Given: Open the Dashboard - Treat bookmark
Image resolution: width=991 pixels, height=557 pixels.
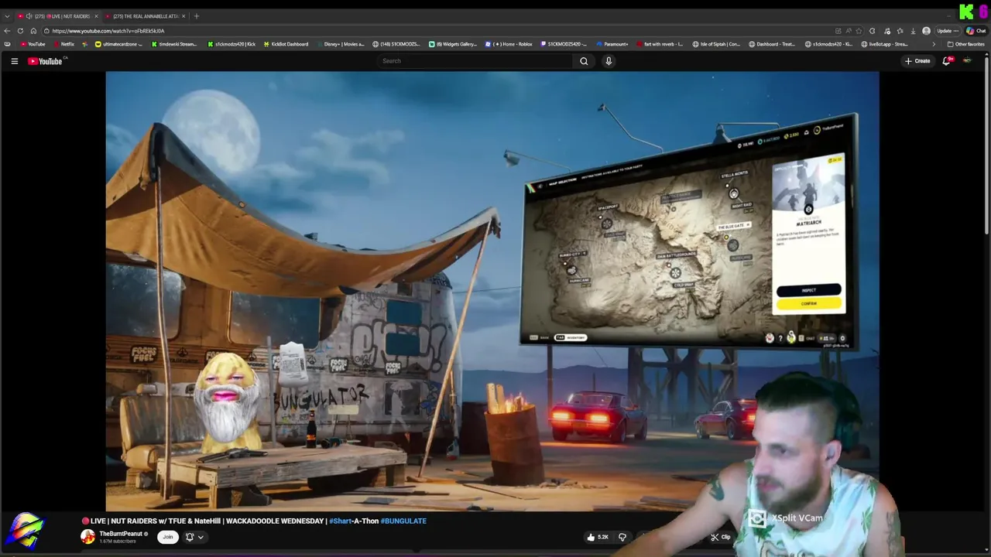Looking at the screenshot, I should coord(773,44).
